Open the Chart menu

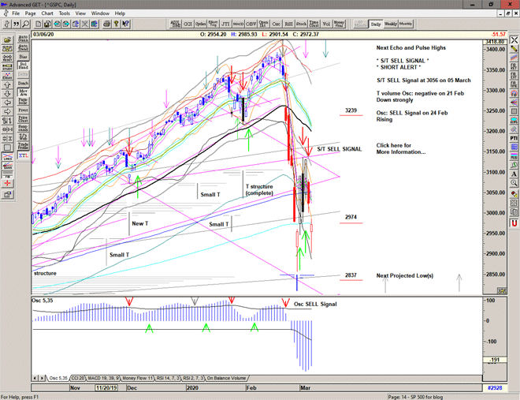48,13
